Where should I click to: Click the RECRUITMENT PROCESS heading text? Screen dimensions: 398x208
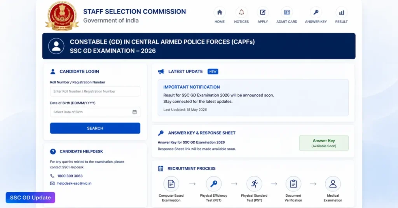click(x=191, y=168)
